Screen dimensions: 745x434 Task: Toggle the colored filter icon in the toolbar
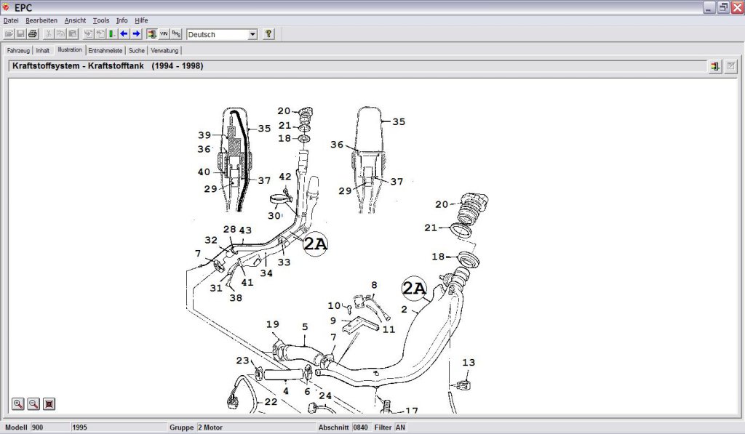coord(151,33)
